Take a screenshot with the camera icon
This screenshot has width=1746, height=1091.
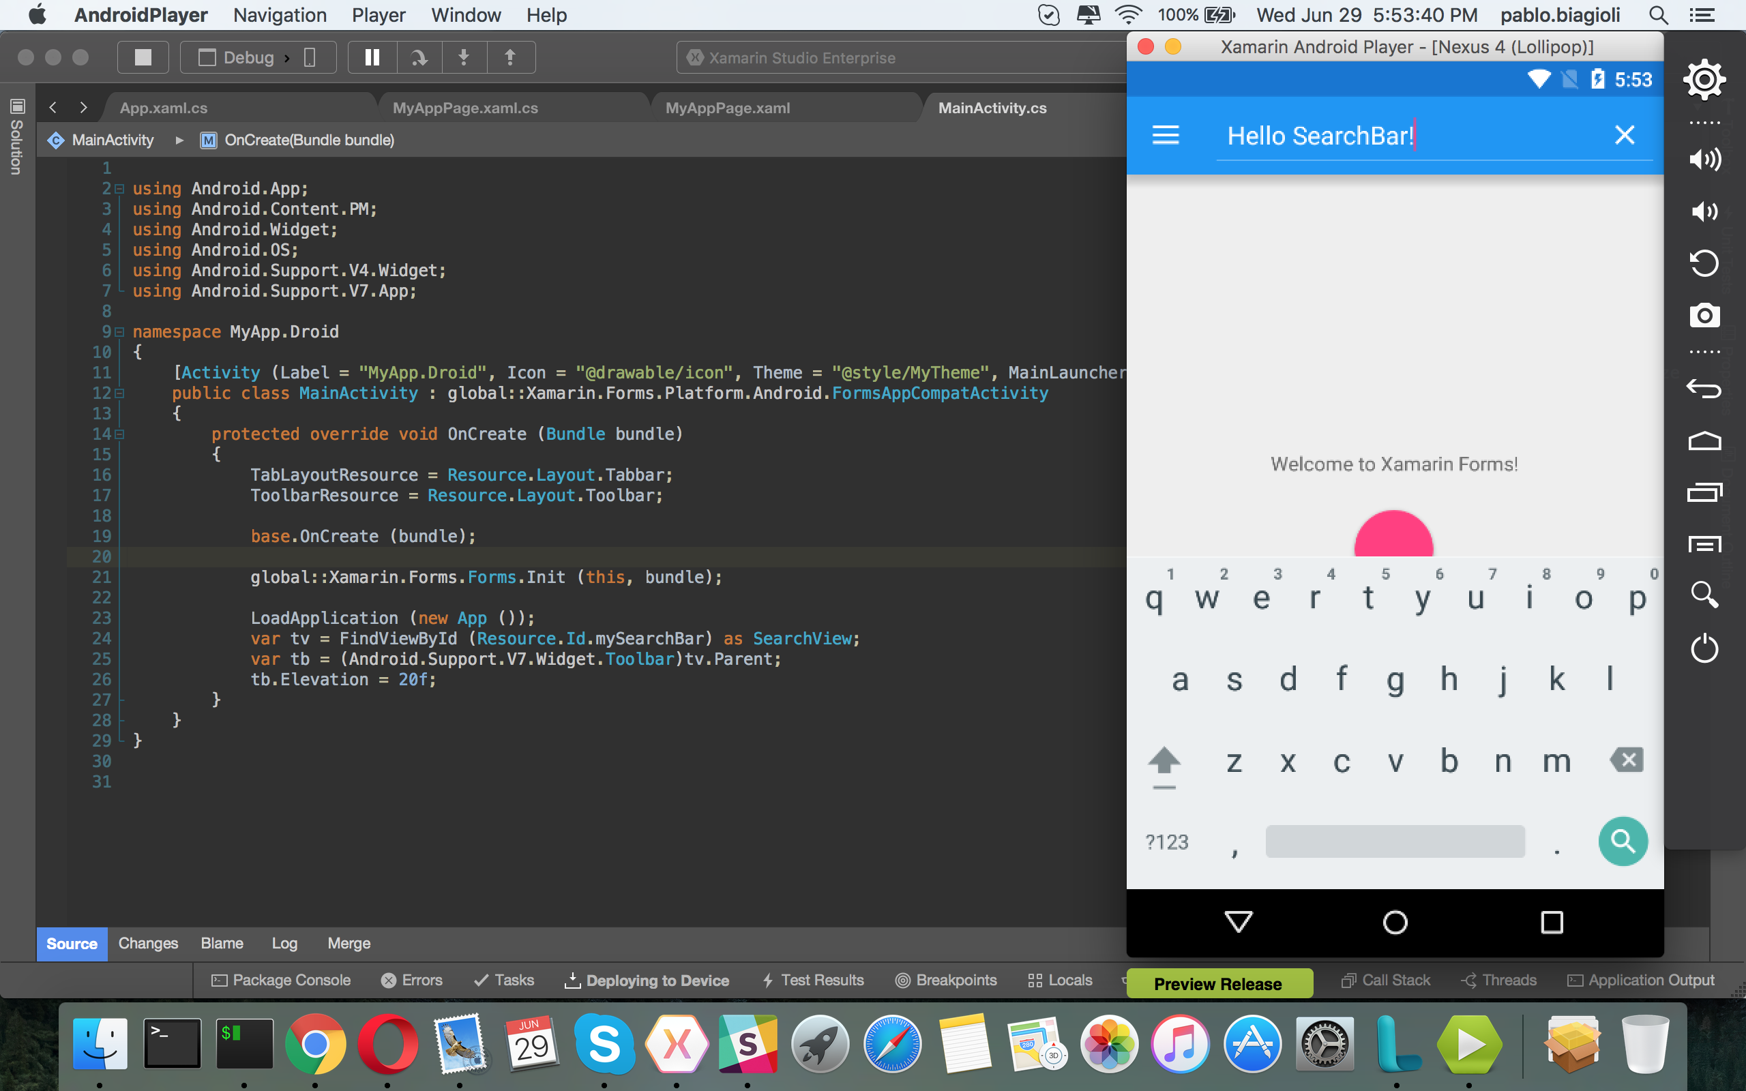[1704, 315]
